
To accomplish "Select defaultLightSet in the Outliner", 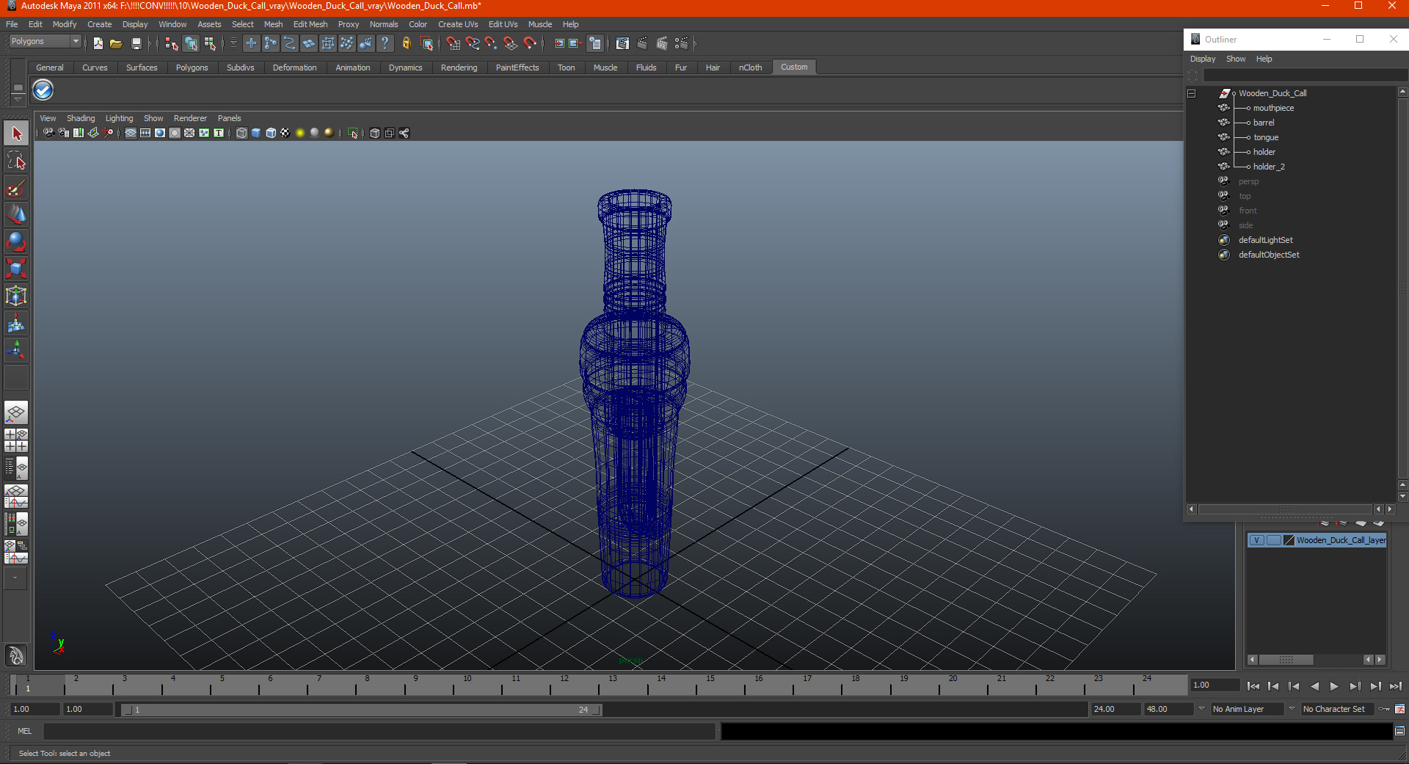I will click(x=1266, y=240).
